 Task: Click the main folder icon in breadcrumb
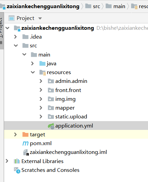[109, 6]
